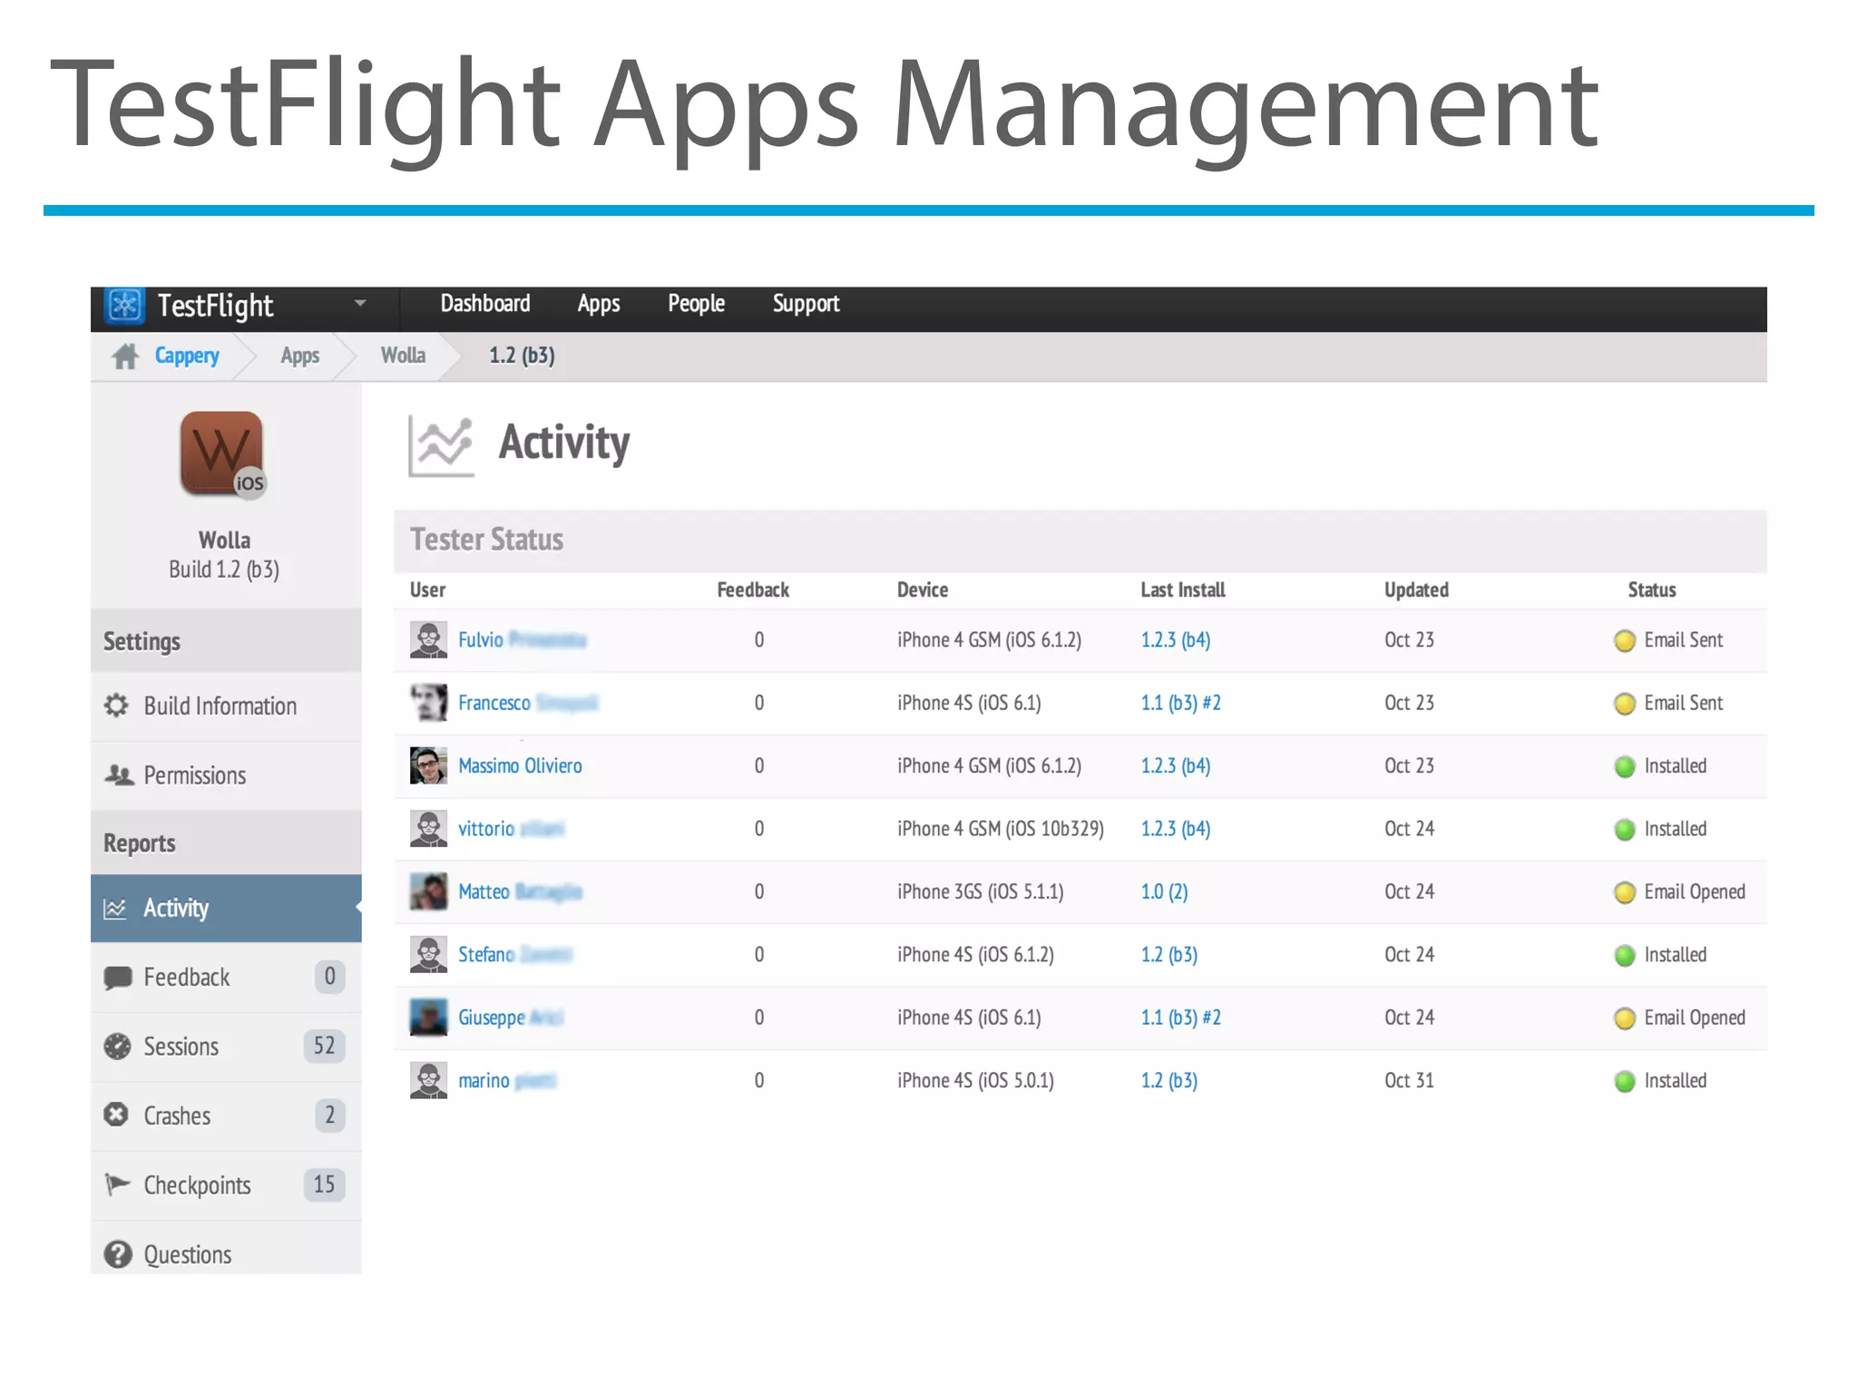Viewport: 1858px width, 1393px height.
Task: Click Sessions count badge 52
Action: 324,1046
